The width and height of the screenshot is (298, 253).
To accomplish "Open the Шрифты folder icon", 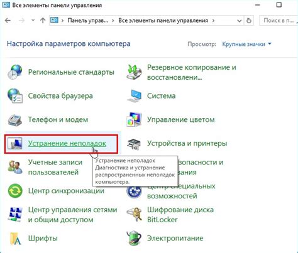I will (x=16, y=239).
